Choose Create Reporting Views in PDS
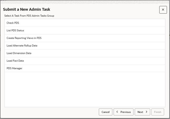 pos(24,38)
